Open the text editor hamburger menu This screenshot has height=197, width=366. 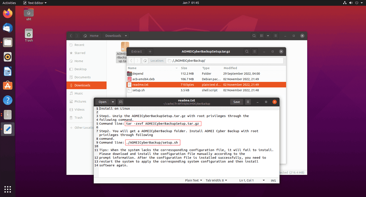[248, 102]
